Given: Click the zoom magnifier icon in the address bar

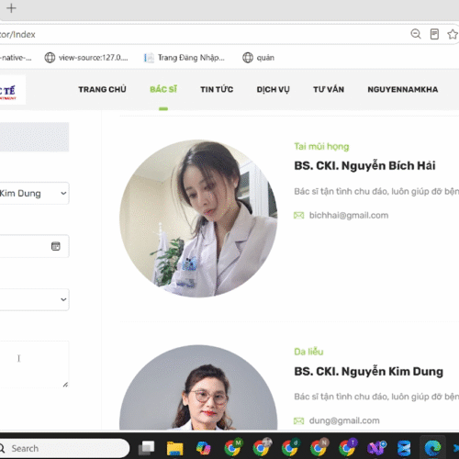Looking at the screenshot, I should (416, 34).
